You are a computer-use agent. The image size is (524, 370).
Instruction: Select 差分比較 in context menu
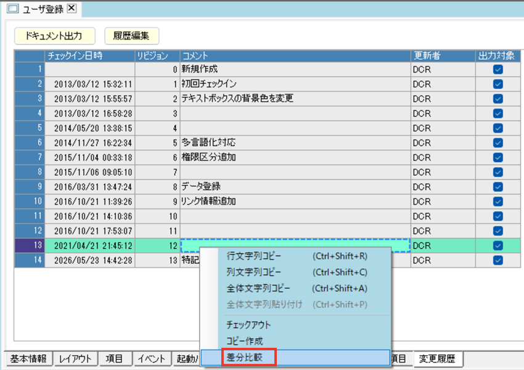click(x=296, y=357)
